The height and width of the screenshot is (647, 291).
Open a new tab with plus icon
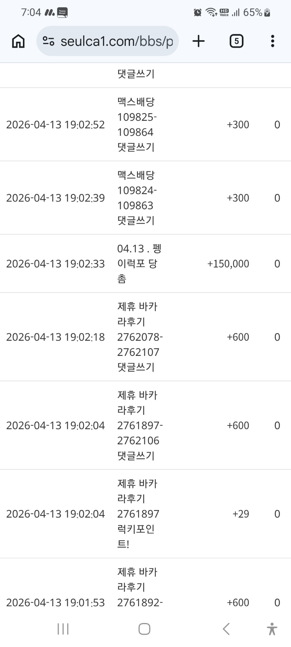click(x=199, y=41)
